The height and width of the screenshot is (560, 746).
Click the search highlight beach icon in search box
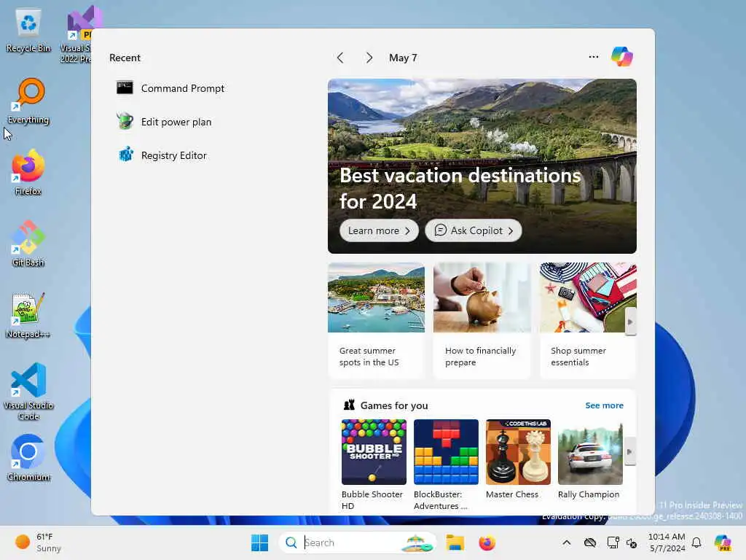point(417,542)
